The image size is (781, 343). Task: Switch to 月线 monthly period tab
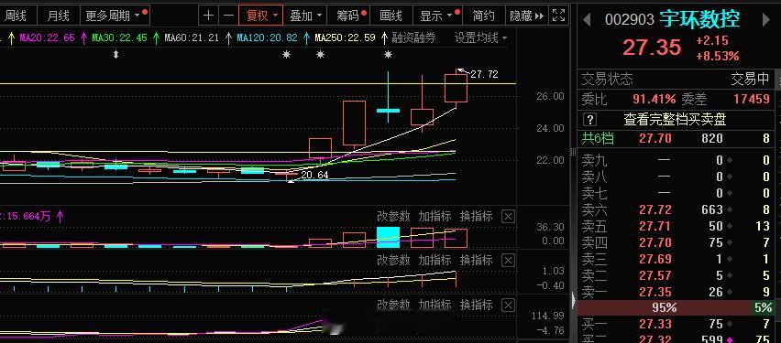[59, 16]
